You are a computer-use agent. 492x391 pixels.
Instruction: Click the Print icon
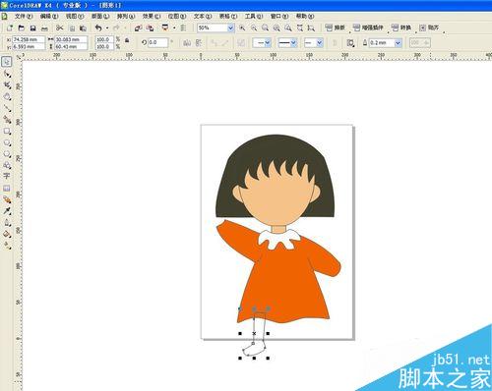[x=44, y=28]
